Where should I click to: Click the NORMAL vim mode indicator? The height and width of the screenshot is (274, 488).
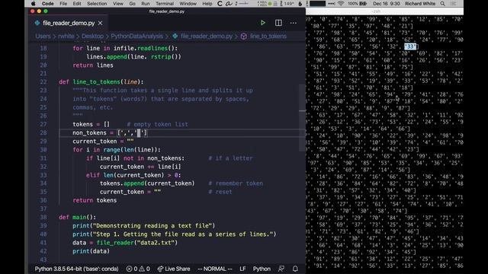coord(215,269)
